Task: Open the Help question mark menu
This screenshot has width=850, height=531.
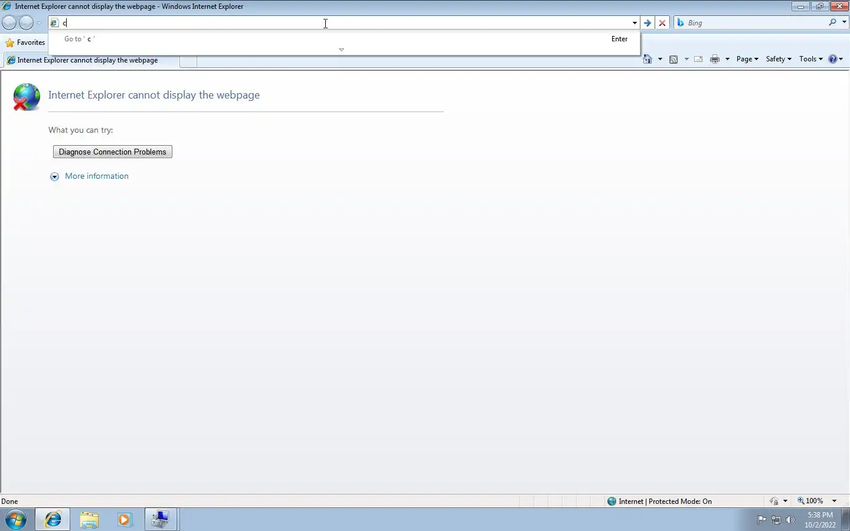Action: (836, 59)
